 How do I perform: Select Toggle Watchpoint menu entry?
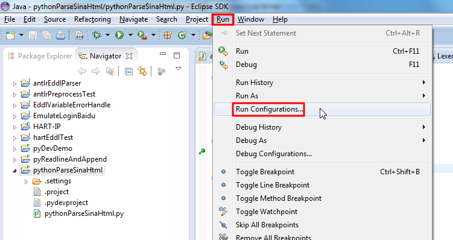322,212
